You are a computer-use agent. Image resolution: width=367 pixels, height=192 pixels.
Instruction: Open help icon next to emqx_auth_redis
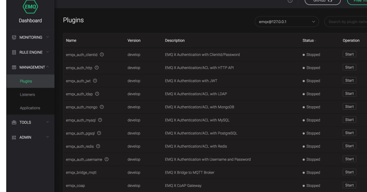pyautogui.click(x=98, y=146)
